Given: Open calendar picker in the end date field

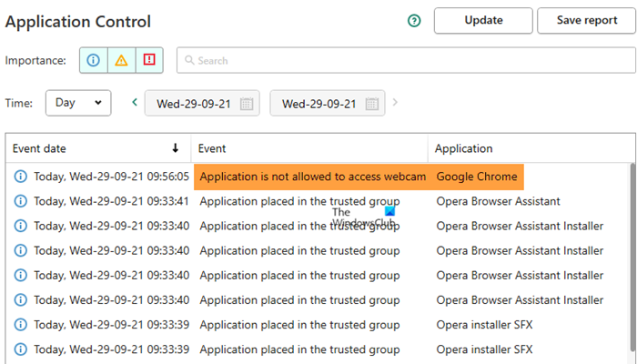Looking at the screenshot, I should [x=371, y=104].
